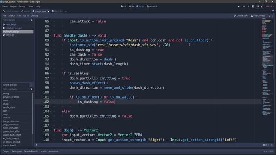Switch to Script workspace
276x155 pixels.
(x=140, y=6)
